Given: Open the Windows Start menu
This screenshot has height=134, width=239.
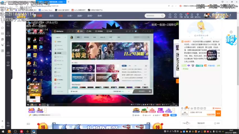Looking at the screenshot, I should tap(3, 132).
